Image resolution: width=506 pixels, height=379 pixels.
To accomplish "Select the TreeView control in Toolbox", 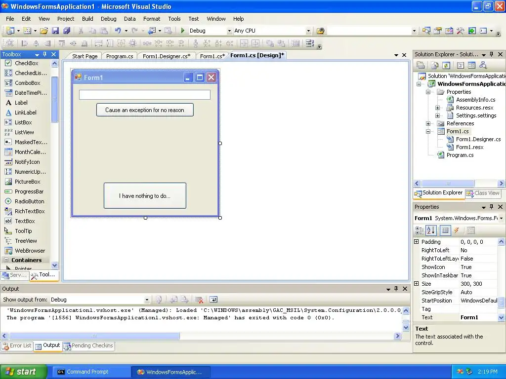I will tap(25, 241).
